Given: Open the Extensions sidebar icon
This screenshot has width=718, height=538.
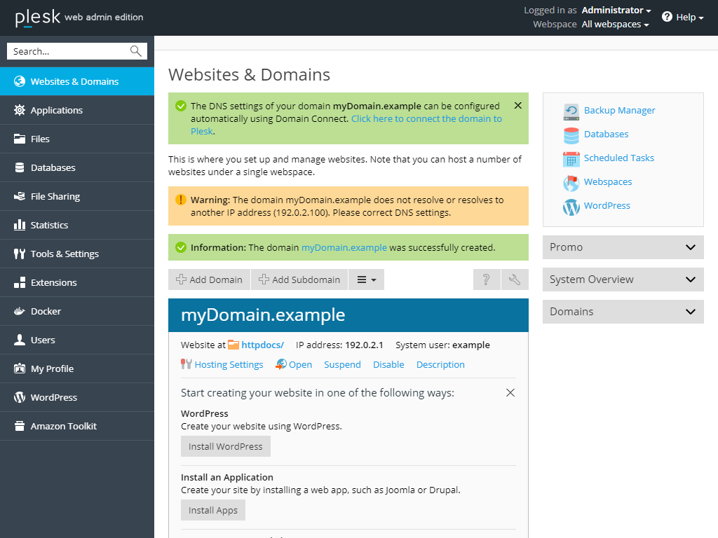Looking at the screenshot, I should coord(21,282).
